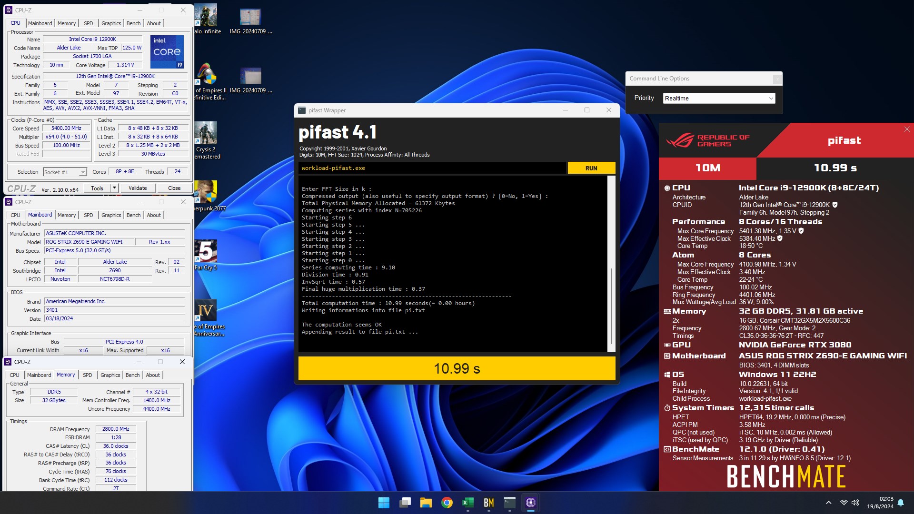Click the CAS# Latency 36.0 clocks value

point(116,446)
